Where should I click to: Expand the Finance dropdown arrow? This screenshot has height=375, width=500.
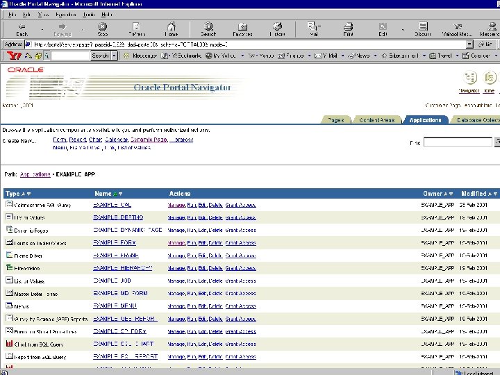(x=309, y=56)
